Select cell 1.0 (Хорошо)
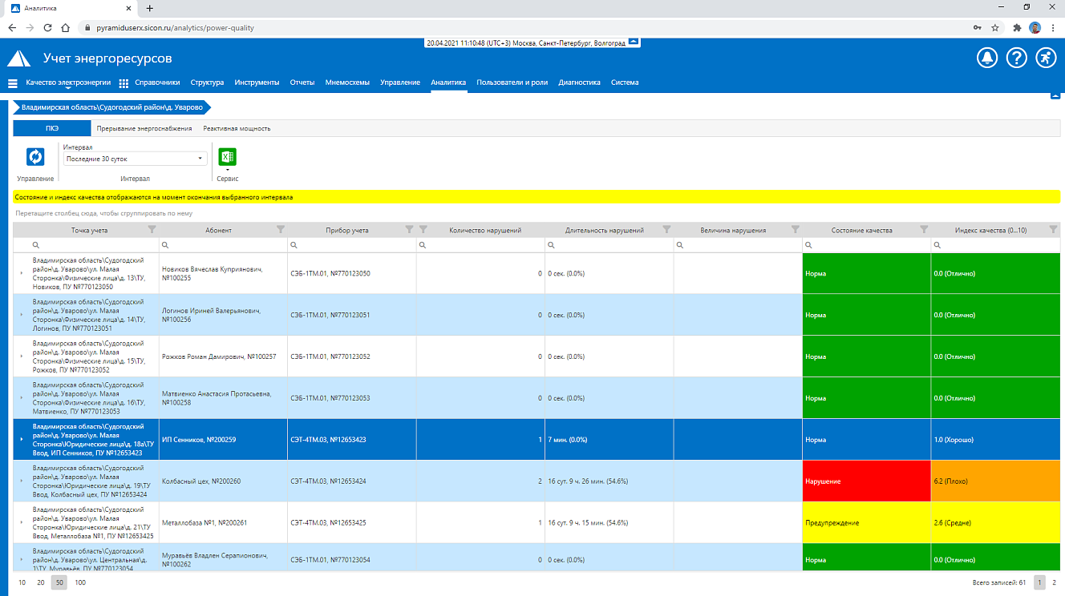This screenshot has height=596, width=1065. [x=995, y=440]
